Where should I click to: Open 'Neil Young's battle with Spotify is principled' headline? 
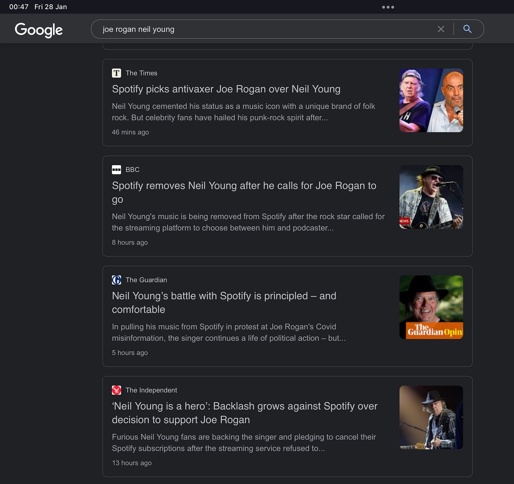[224, 303]
